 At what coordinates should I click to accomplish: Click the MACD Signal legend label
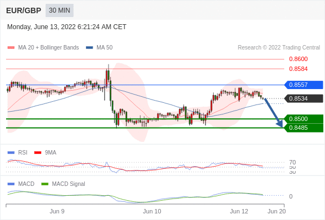[x=69, y=184]
